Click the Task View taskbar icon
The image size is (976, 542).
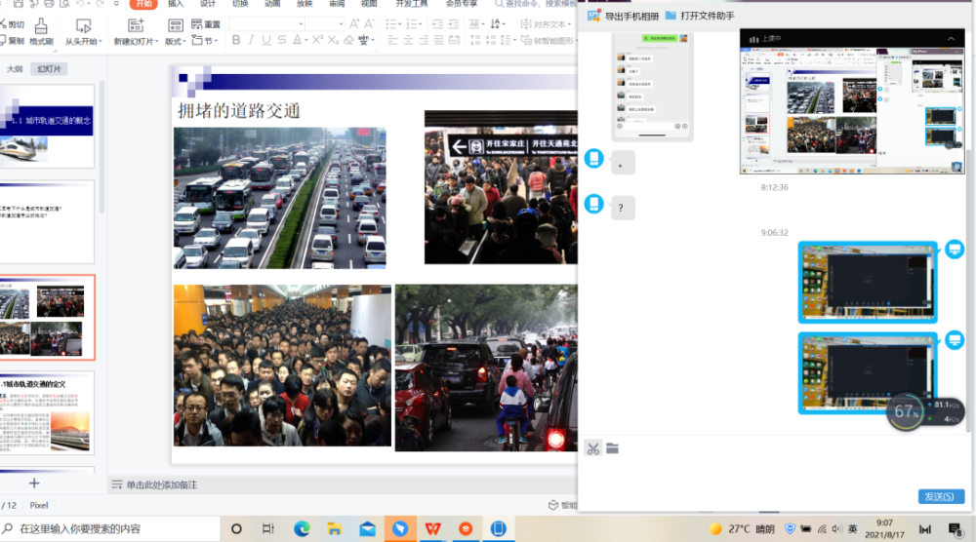click(x=268, y=529)
